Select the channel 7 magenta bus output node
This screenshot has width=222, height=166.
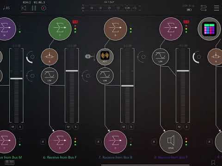[x=116, y=142]
